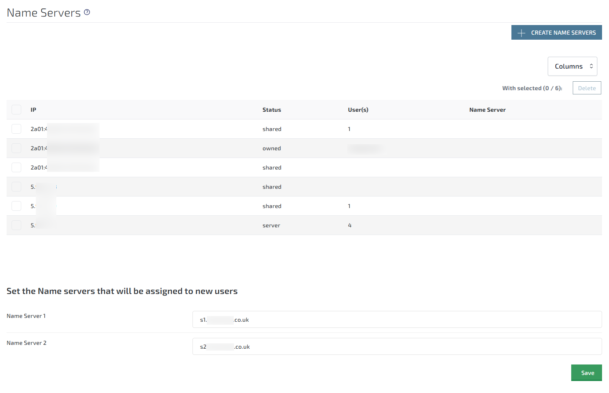The image size is (609, 393).
Task: Tick the checkbox for the third 2a01 row
Action: pyautogui.click(x=16, y=168)
